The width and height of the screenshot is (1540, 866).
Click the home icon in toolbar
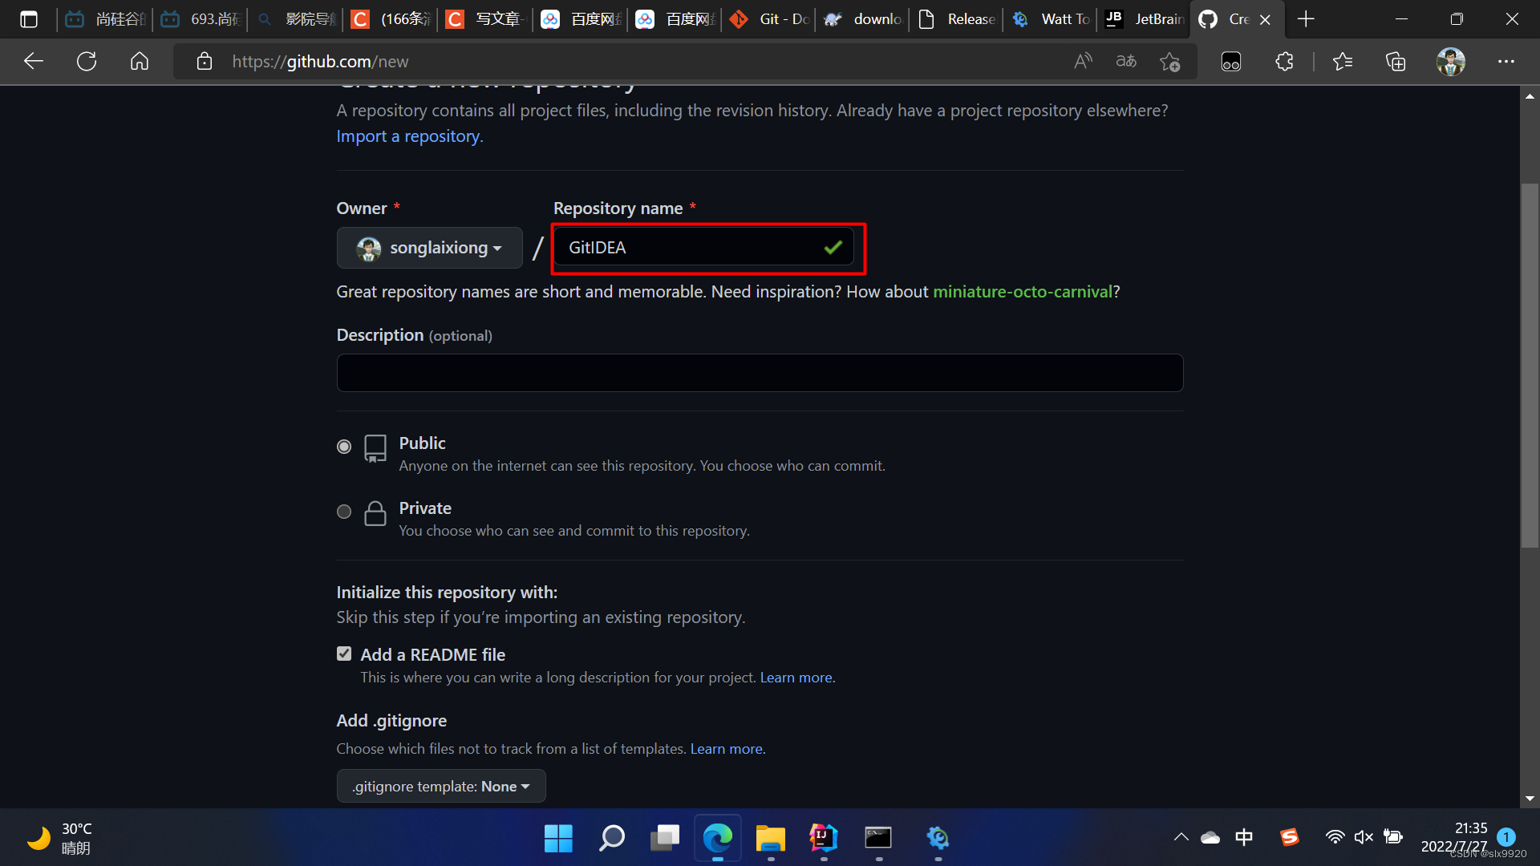click(140, 61)
